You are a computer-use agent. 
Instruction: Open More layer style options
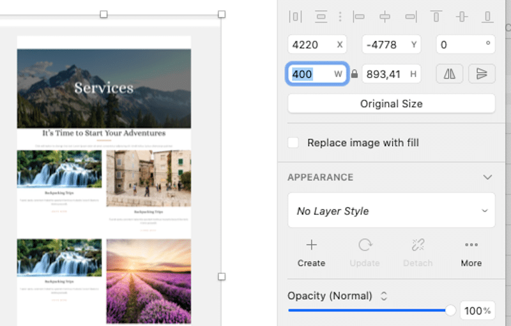point(471,253)
